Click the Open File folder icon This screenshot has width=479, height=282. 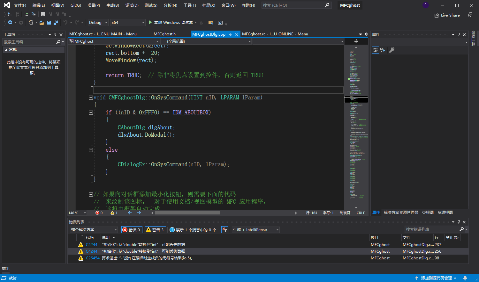(x=42, y=23)
